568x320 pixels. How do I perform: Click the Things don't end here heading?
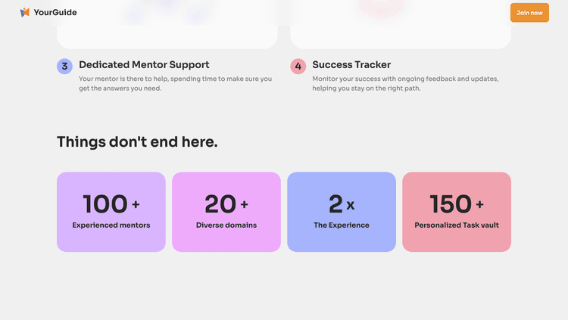coord(137,142)
